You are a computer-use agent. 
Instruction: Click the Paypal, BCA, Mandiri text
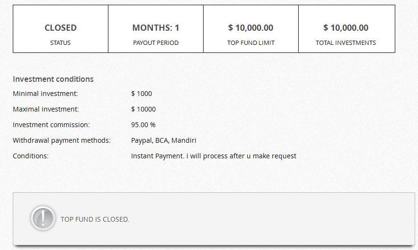[164, 140]
